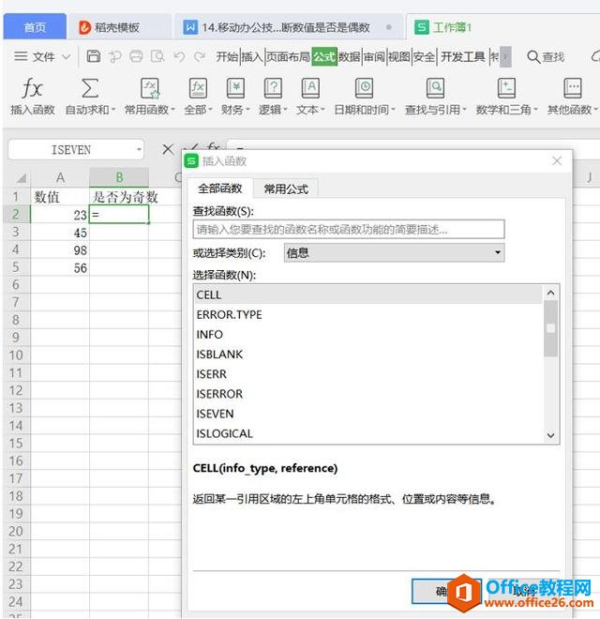This screenshot has height=619, width=600.
Task: Close the 插入函数 dialog
Action: click(x=557, y=160)
